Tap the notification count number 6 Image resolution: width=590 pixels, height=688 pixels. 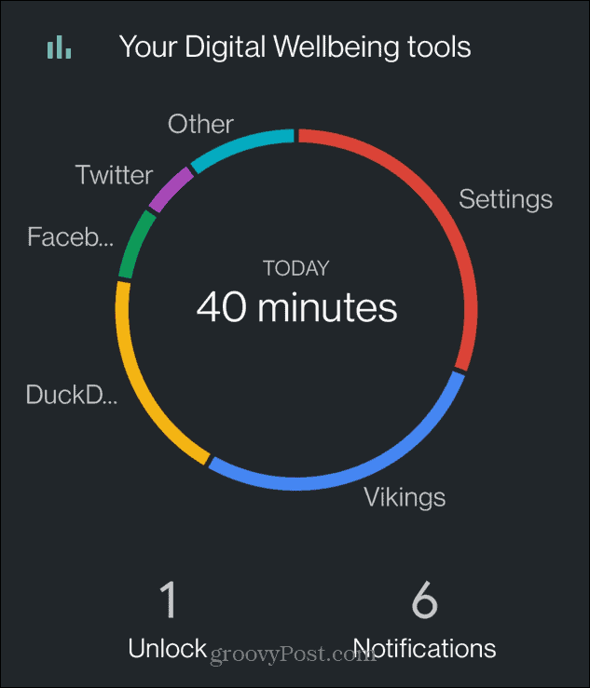[x=425, y=600]
